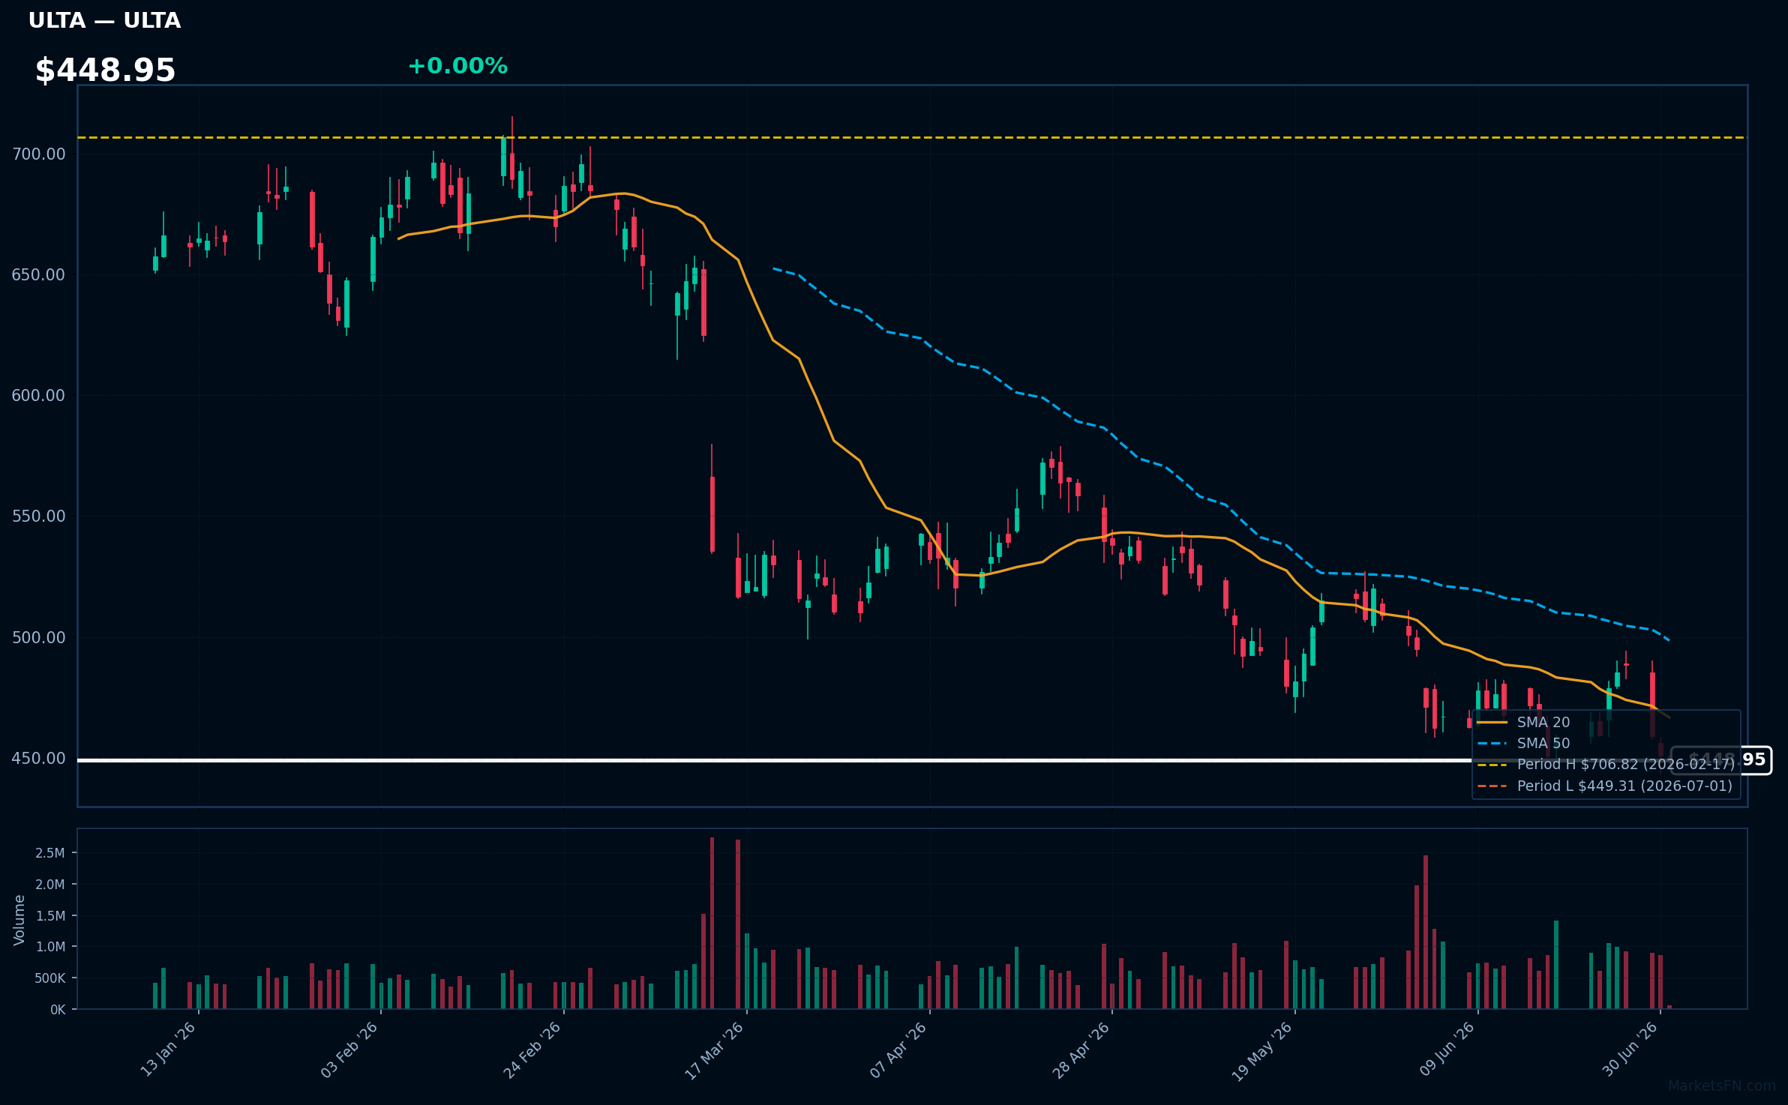Click the 1.0M volume axis label
The image size is (1788, 1105).
[x=50, y=947]
